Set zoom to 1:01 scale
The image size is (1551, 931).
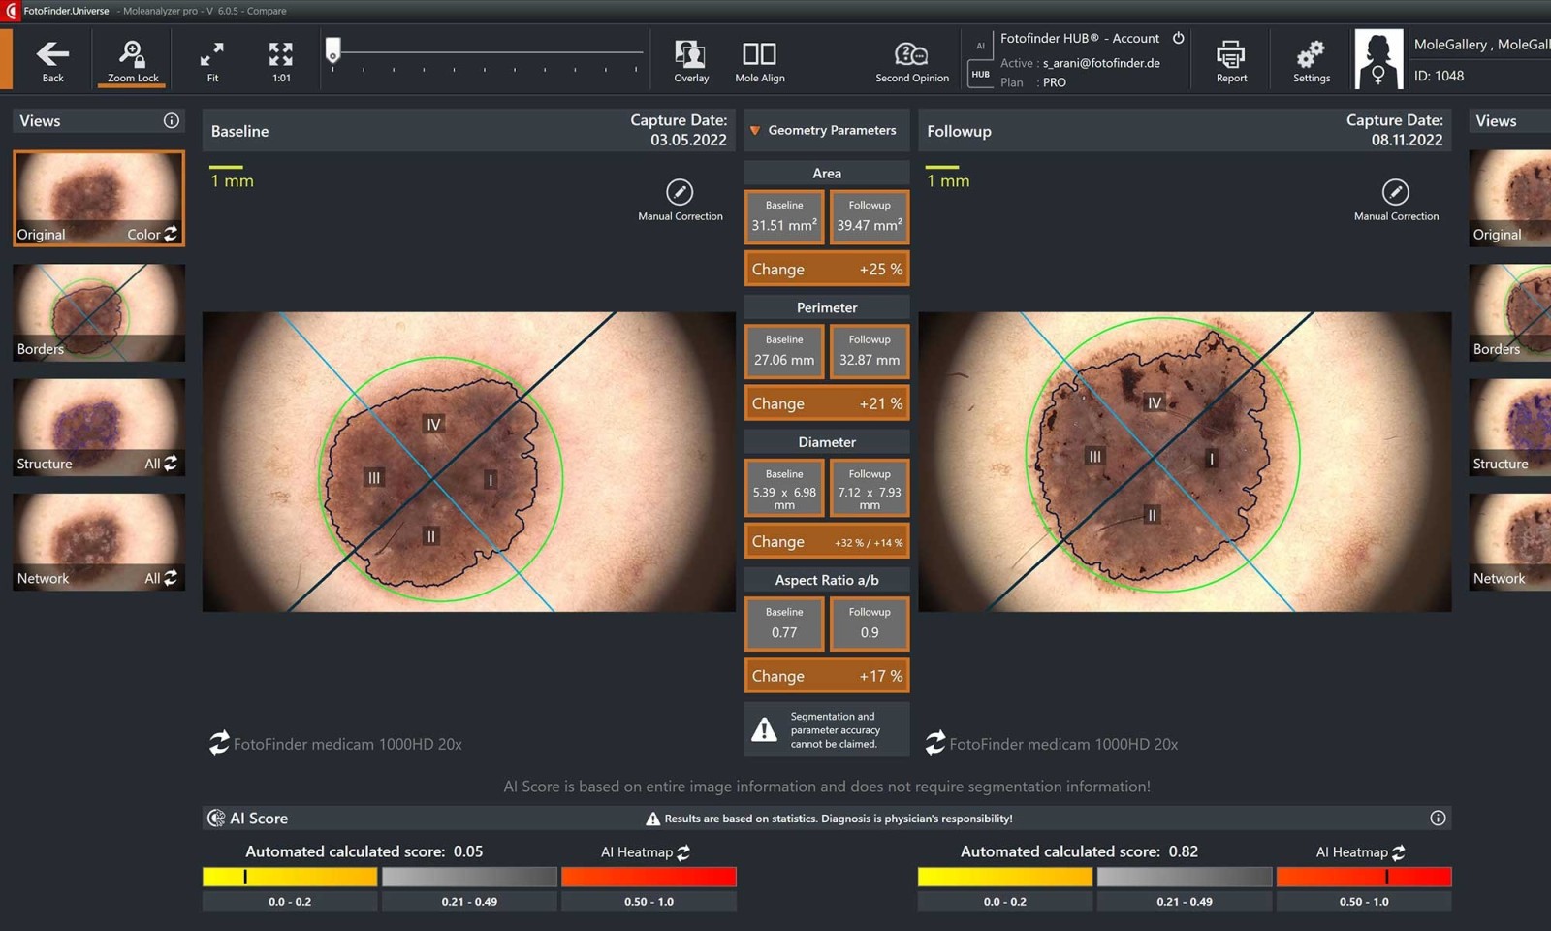coord(281,60)
